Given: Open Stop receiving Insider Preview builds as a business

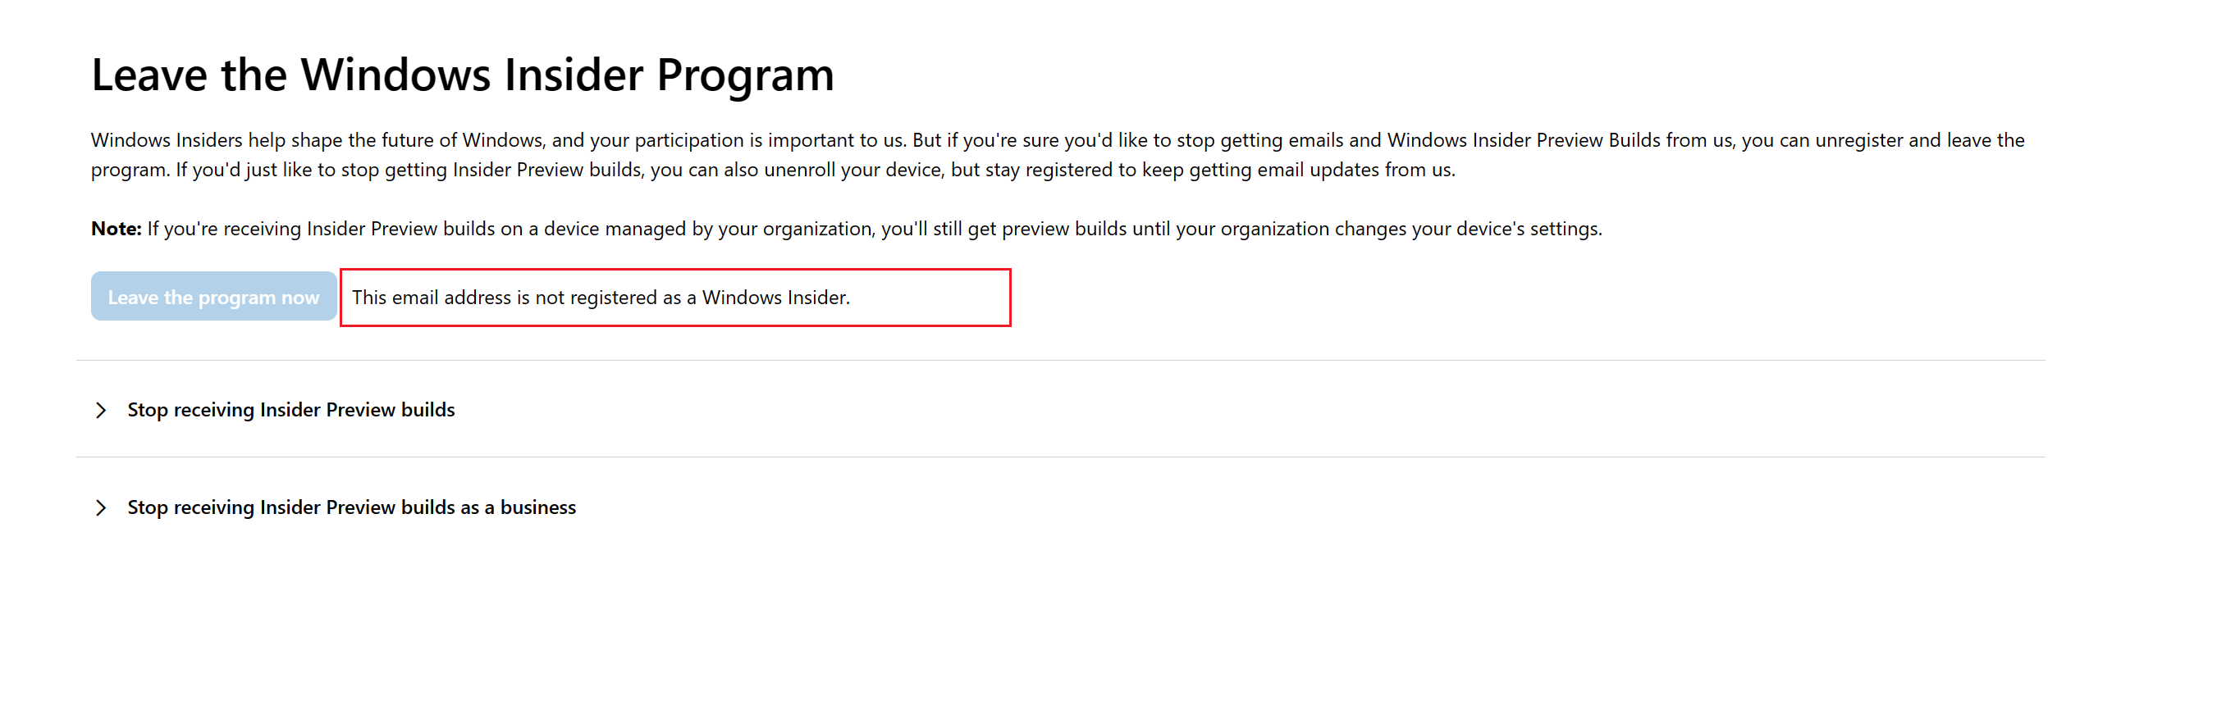Looking at the screenshot, I should (352, 507).
